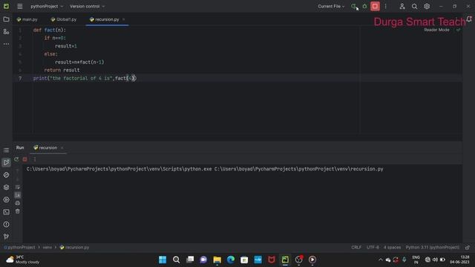Open Run panel more options dots
The height and width of the screenshot is (267, 475).
click(x=34, y=159)
